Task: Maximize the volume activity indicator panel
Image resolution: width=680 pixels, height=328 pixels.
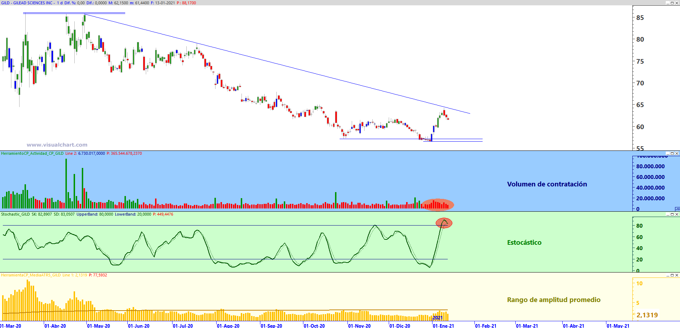Action: (x=672, y=153)
